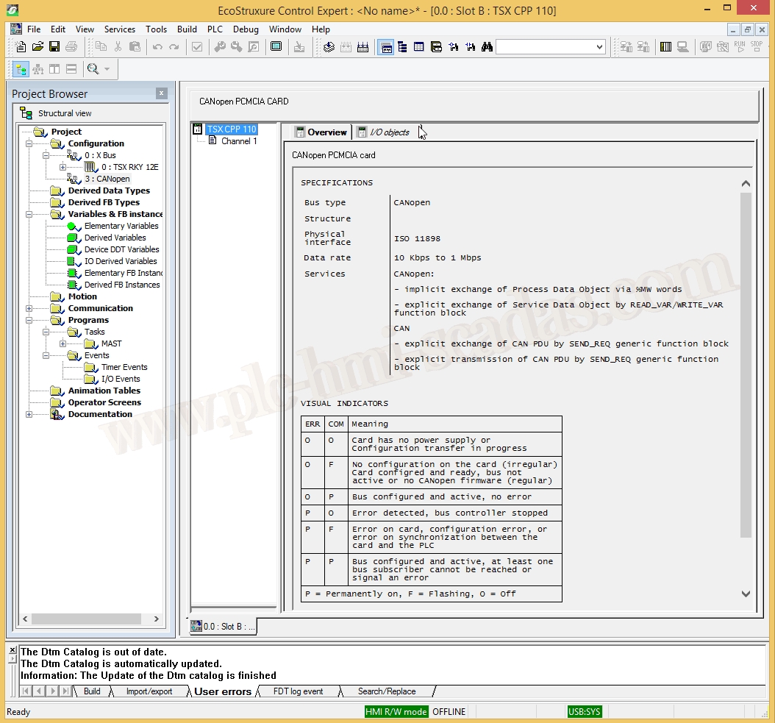Collapse the Configuration tree node
Image resolution: width=775 pixels, height=723 pixels.
tap(29, 144)
